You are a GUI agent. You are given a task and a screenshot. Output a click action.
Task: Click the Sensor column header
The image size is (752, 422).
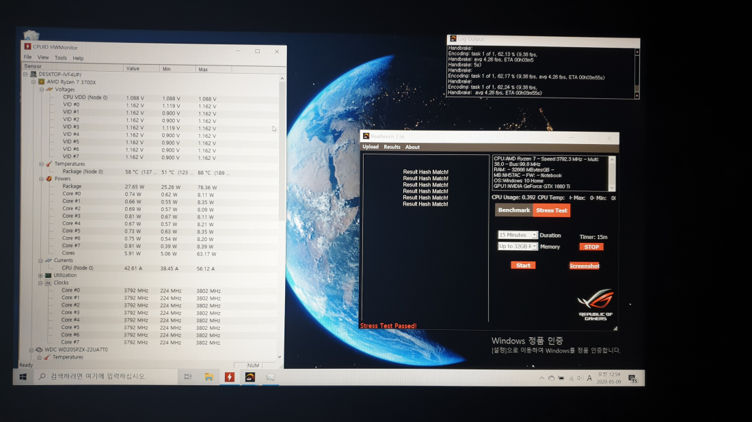click(72, 67)
